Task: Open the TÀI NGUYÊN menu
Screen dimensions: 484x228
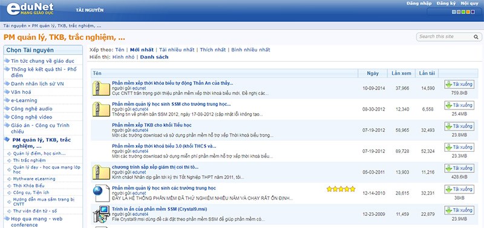Action: point(90,10)
